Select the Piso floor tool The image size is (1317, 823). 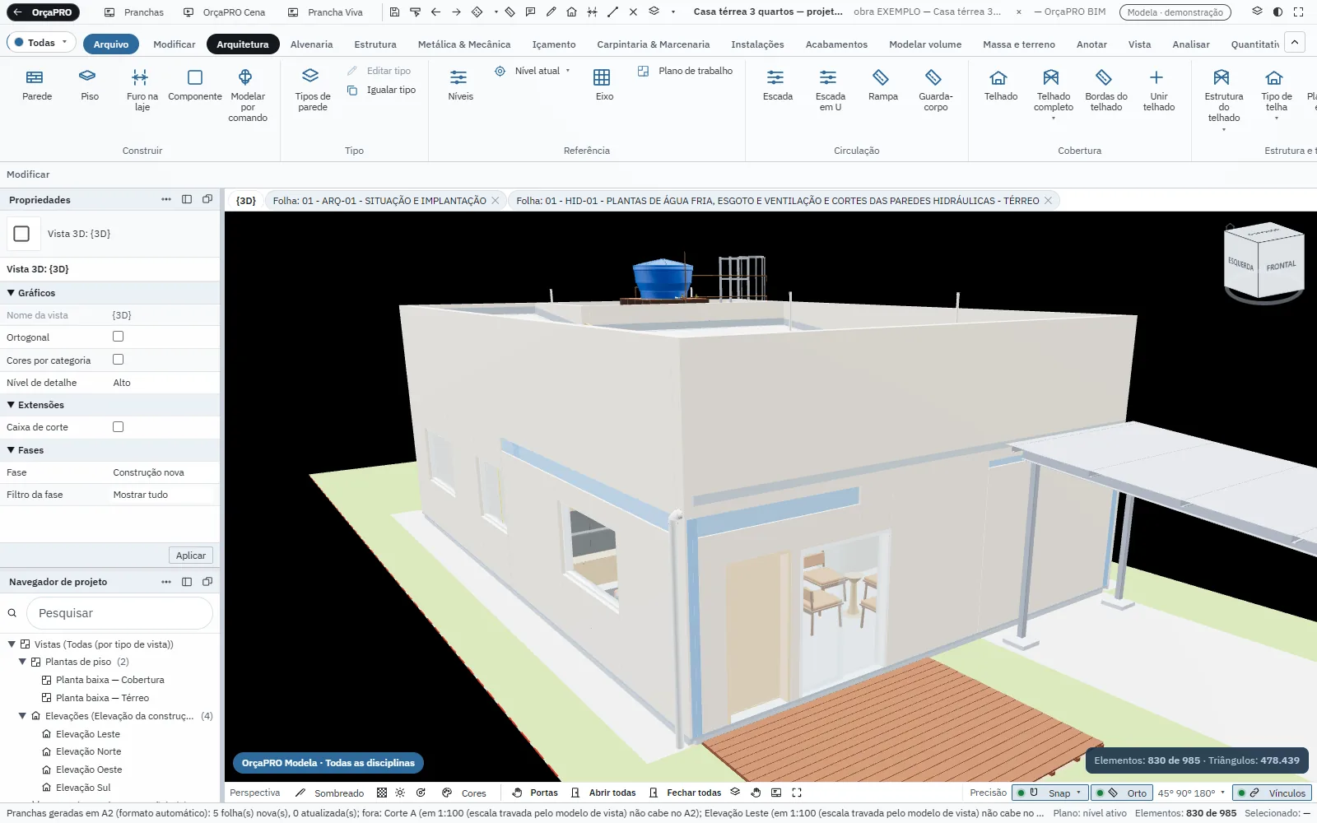(x=90, y=86)
